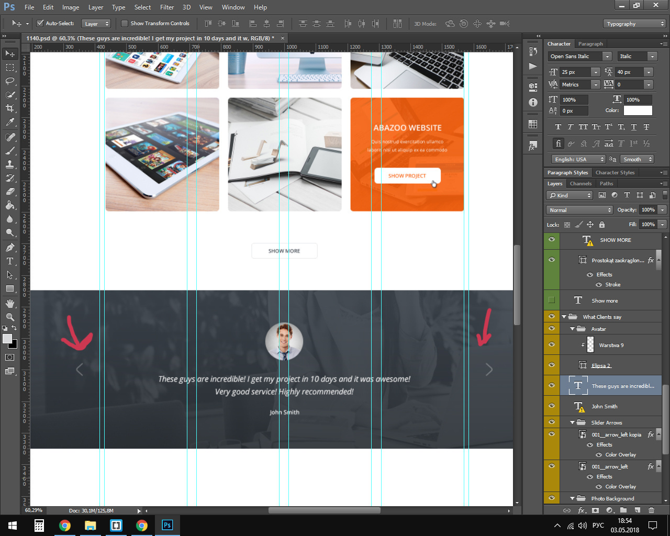
Task: Apply Faux Bold text style
Action: tap(558, 127)
